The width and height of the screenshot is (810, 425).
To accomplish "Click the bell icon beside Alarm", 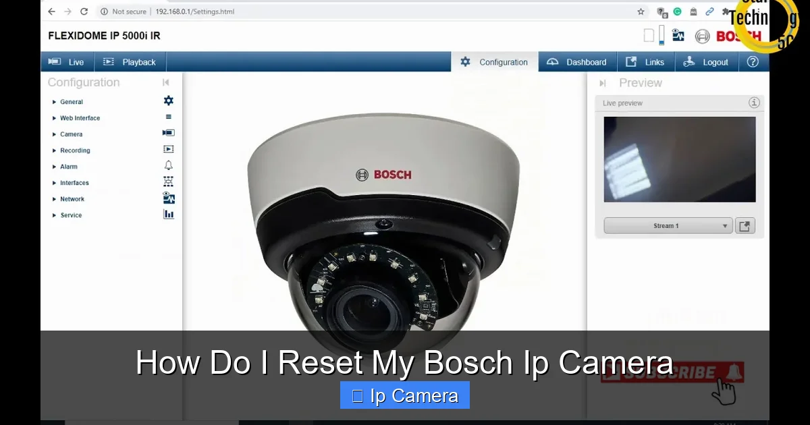I will click(169, 165).
